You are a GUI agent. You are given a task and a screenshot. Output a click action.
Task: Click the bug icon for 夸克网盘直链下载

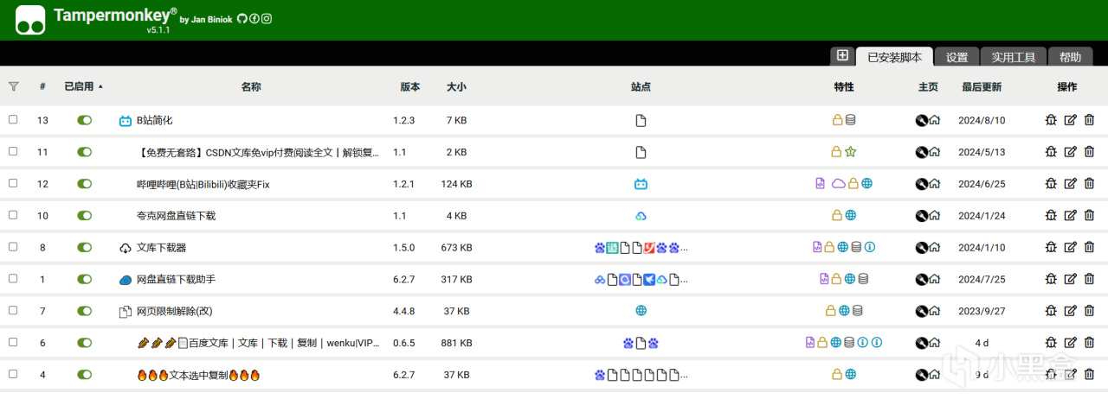coord(1051,215)
